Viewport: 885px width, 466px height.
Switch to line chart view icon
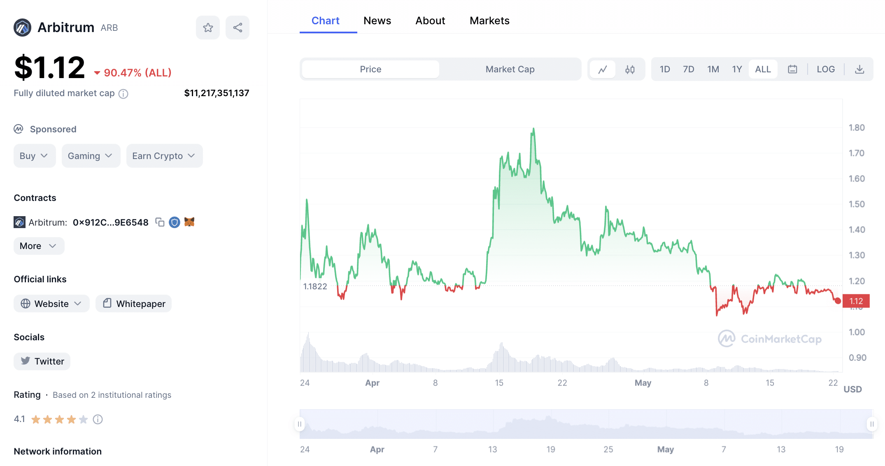click(603, 69)
